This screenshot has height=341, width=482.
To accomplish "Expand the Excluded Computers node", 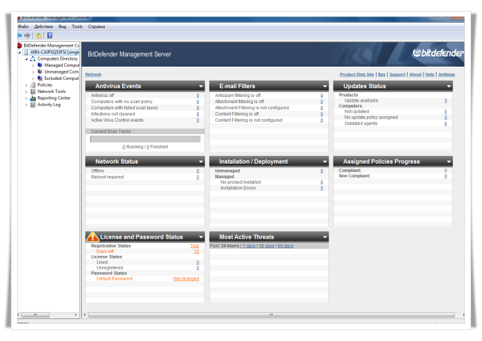I will click(33, 78).
